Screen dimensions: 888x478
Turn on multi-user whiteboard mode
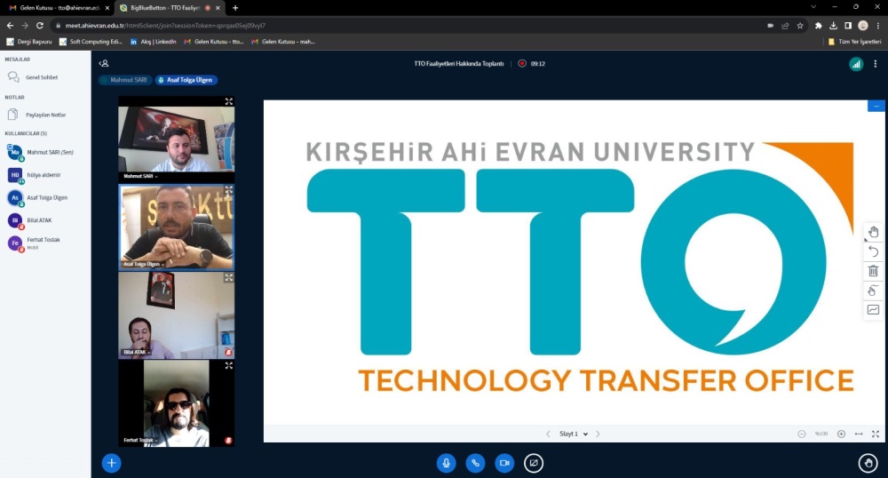tap(873, 291)
